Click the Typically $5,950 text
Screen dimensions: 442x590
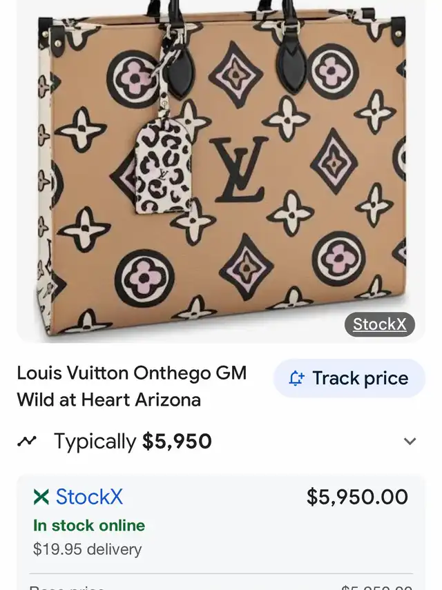point(133,441)
